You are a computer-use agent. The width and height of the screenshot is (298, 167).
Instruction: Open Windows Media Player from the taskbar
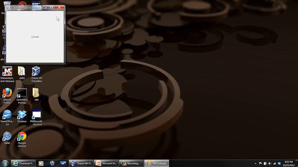[x=41, y=163]
